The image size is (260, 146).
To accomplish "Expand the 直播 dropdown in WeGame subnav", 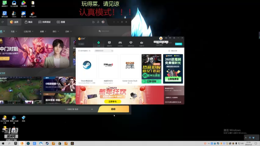I will pos(43,31).
